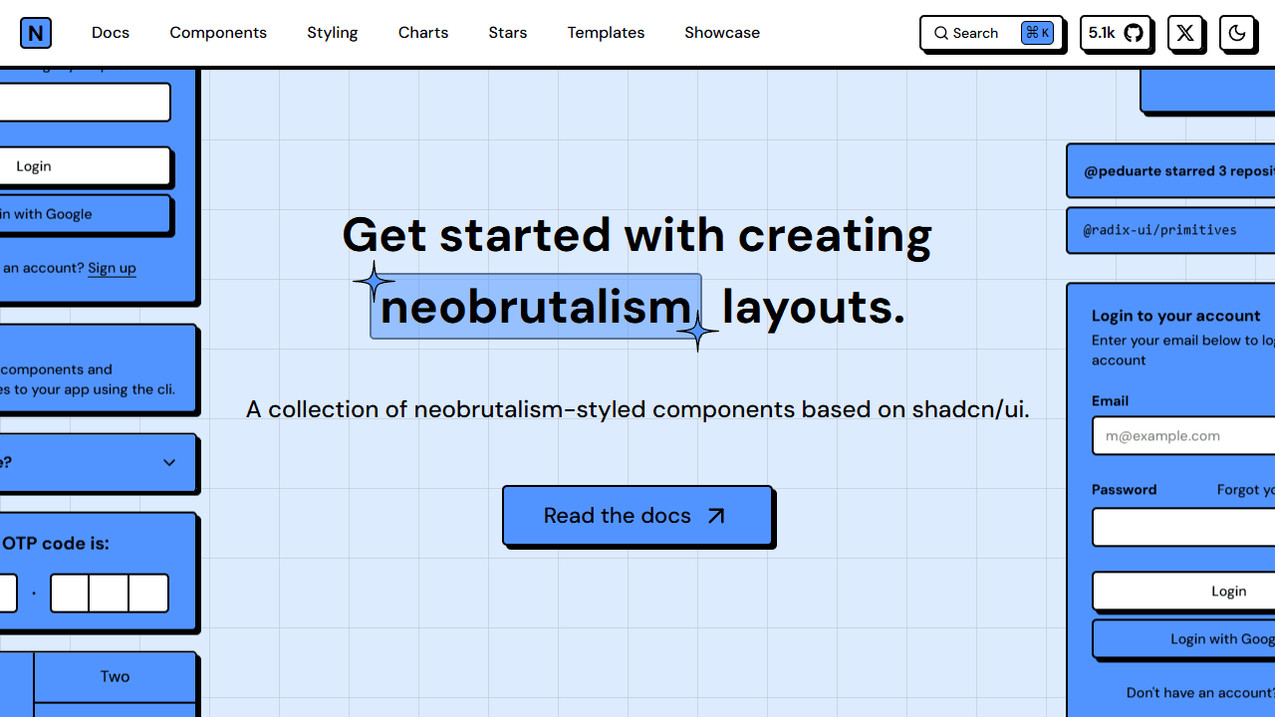Click the left card's Google login button
This screenshot has height=717, width=1275.
click(86, 214)
